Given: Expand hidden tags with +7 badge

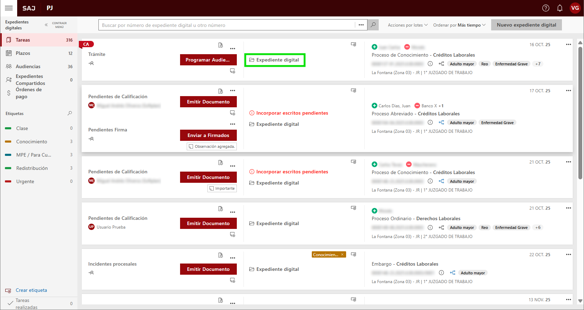Looking at the screenshot, I should 538,64.
